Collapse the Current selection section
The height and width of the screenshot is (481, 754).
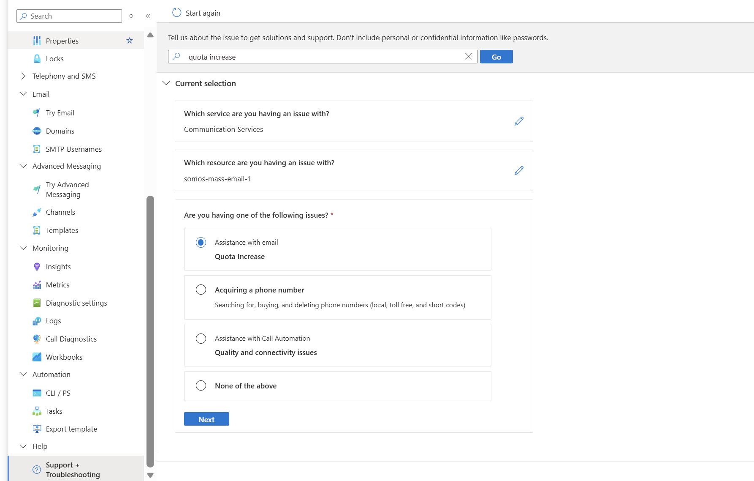coord(166,83)
